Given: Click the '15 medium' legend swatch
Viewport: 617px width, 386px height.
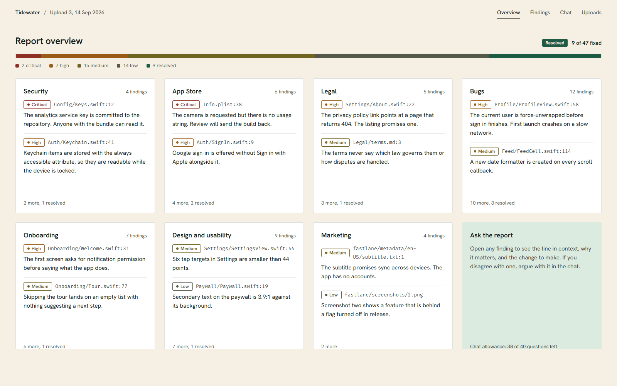Looking at the screenshot, I should 79,66.
